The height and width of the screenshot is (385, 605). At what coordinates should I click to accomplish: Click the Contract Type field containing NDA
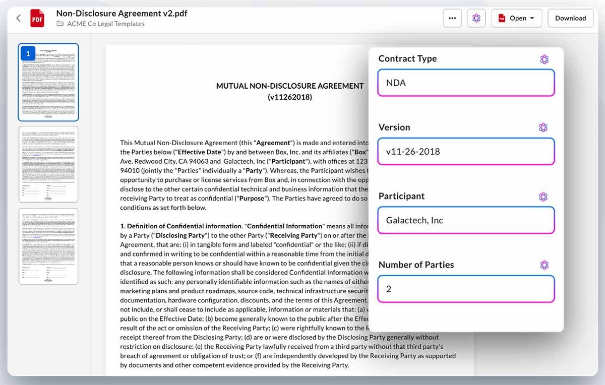tap(466, 83)
